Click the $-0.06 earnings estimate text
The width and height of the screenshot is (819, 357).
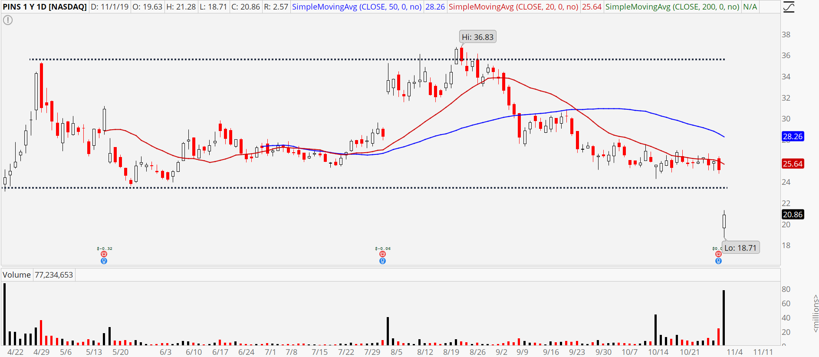tap(383, 249)
